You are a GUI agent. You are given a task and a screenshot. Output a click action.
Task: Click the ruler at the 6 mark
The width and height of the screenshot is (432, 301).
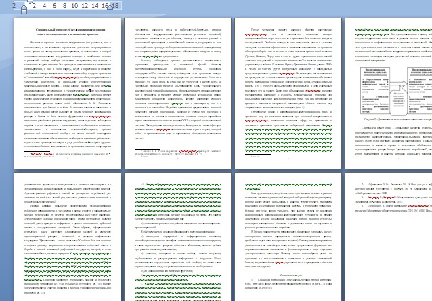[x=53, y=5]
